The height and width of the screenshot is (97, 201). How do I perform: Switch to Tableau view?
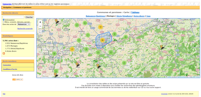[135, 12]
